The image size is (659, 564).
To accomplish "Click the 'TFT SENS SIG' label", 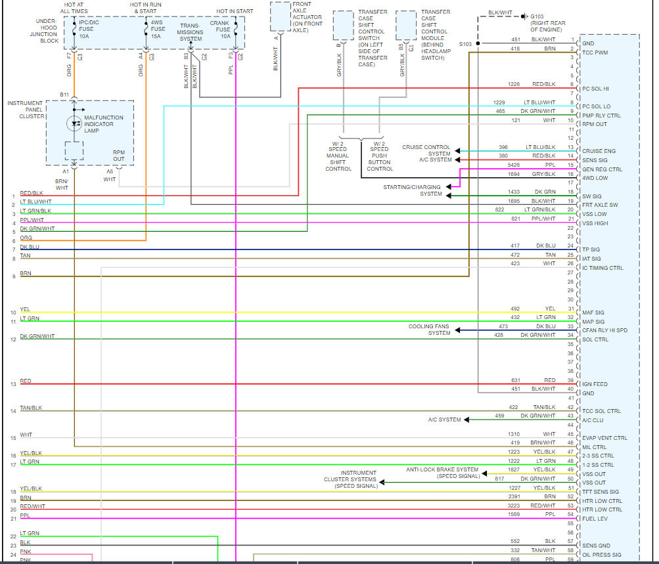I will tap(600, 492).
